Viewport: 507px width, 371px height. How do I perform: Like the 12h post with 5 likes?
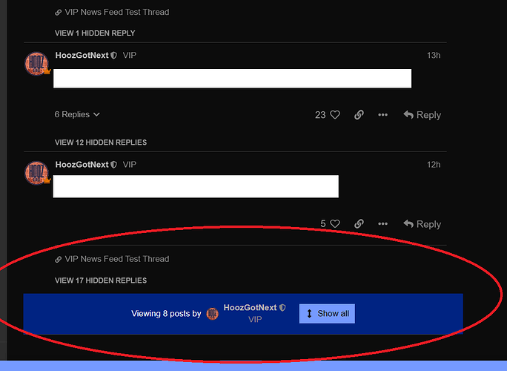(334, 224)
